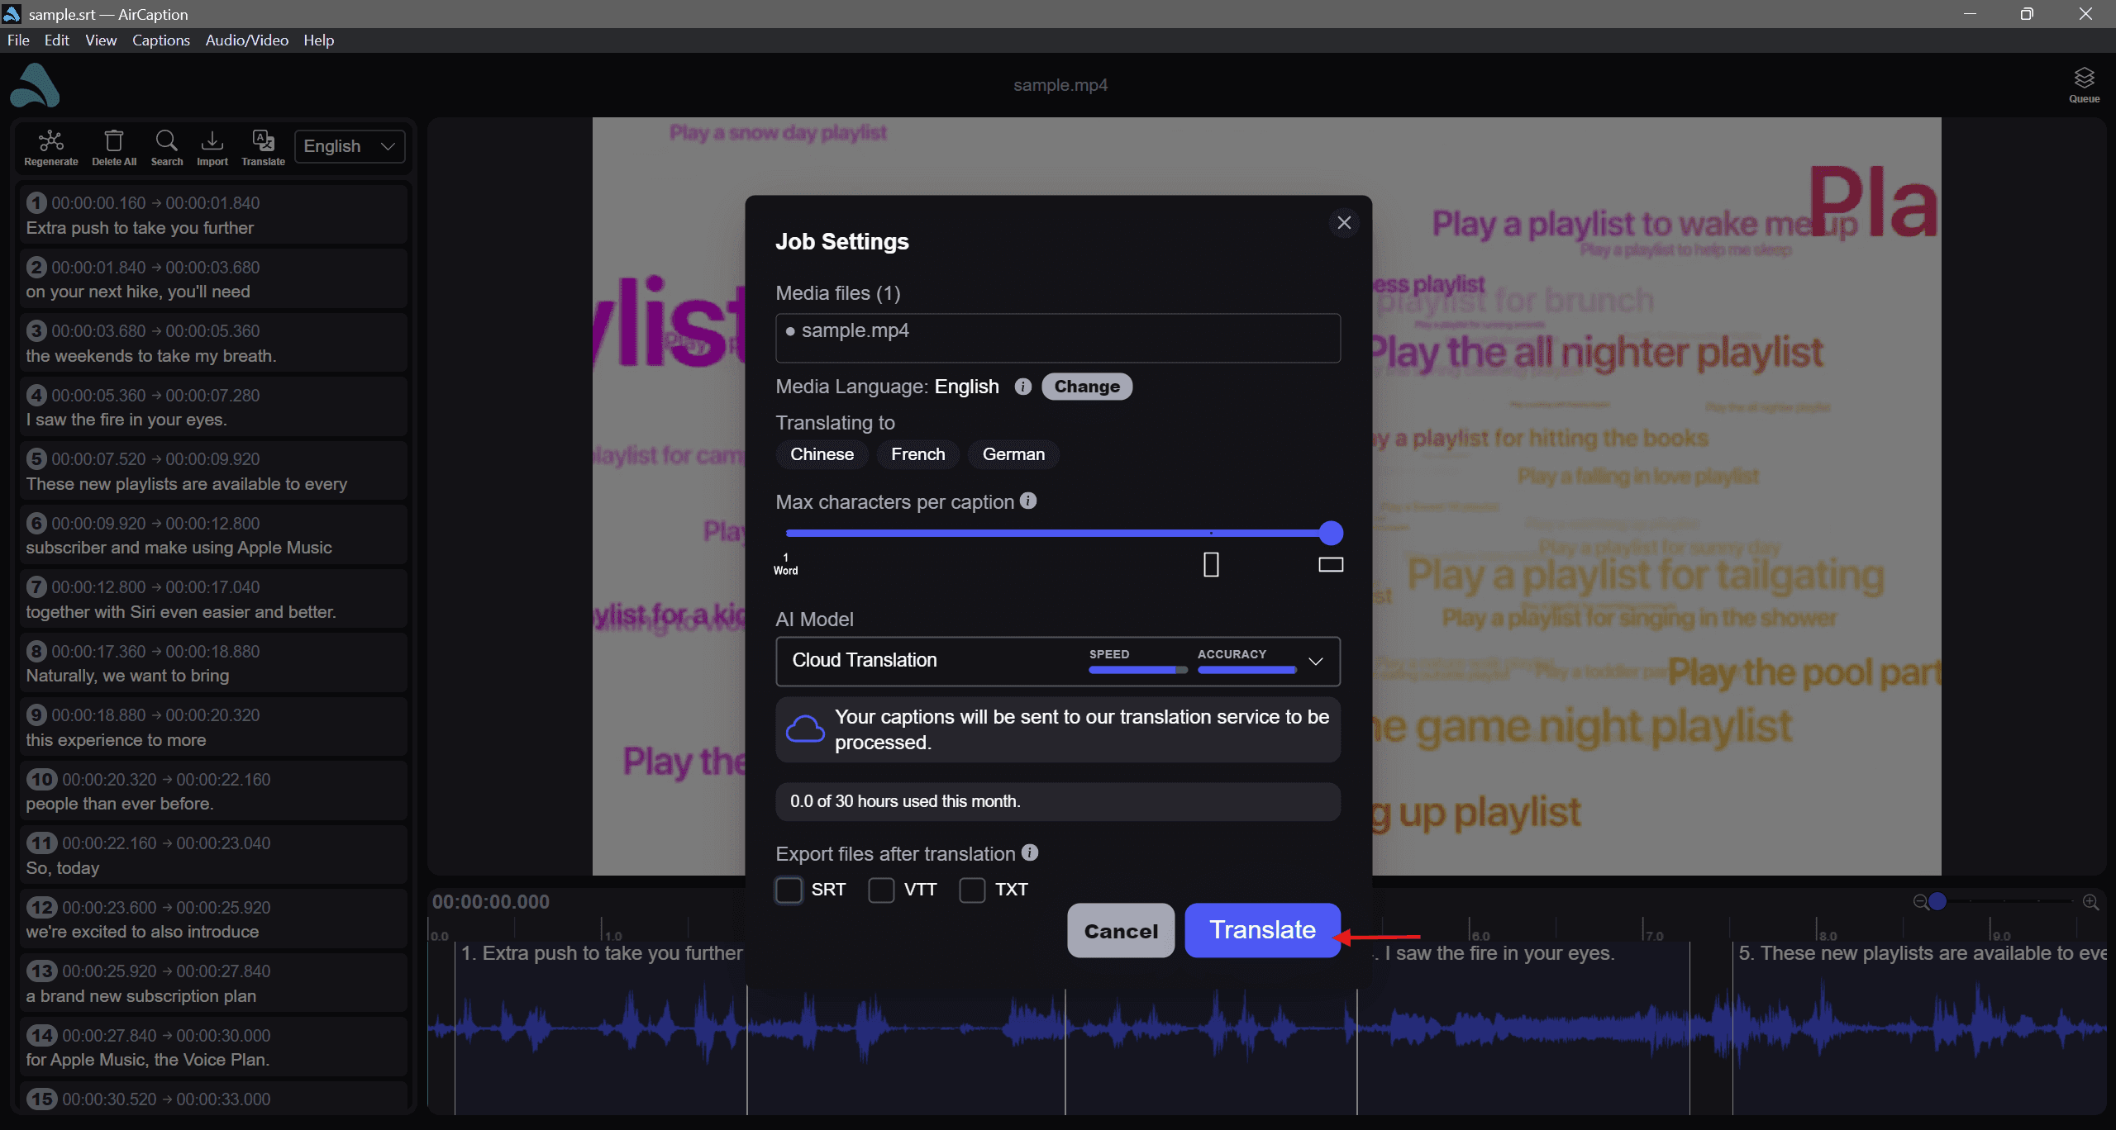This screenshot has height=1130, width=2116.
Task: Select caption 10 'people than ever before.'
Action: click(x=213, y=791)
